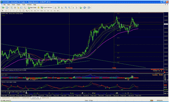Click the chart shift marker triangle
The width and height of the screenshot is (169, 102).
[139, 13]
